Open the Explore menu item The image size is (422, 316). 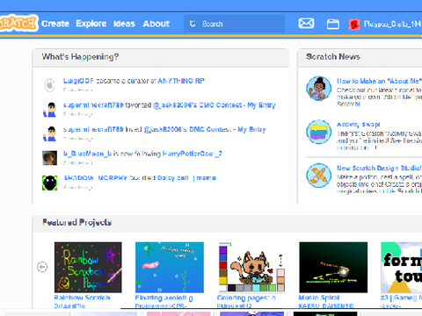pos(91,24)
